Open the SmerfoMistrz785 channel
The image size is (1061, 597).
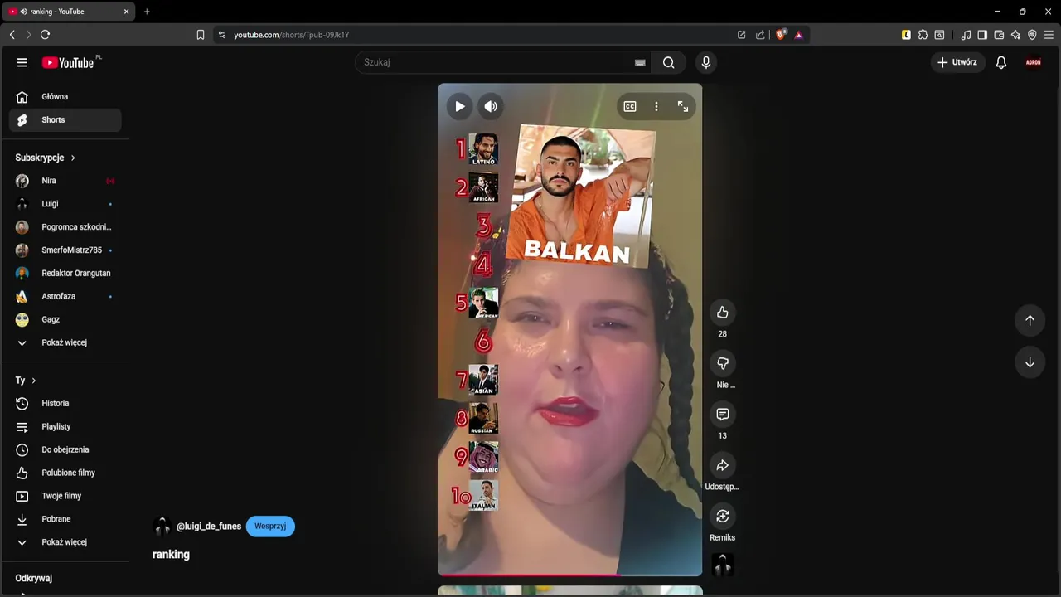click(x=65, y=250)
